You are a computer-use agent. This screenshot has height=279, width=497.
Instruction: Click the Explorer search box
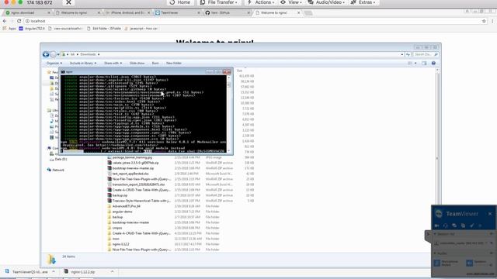click(x=426, y=54)
